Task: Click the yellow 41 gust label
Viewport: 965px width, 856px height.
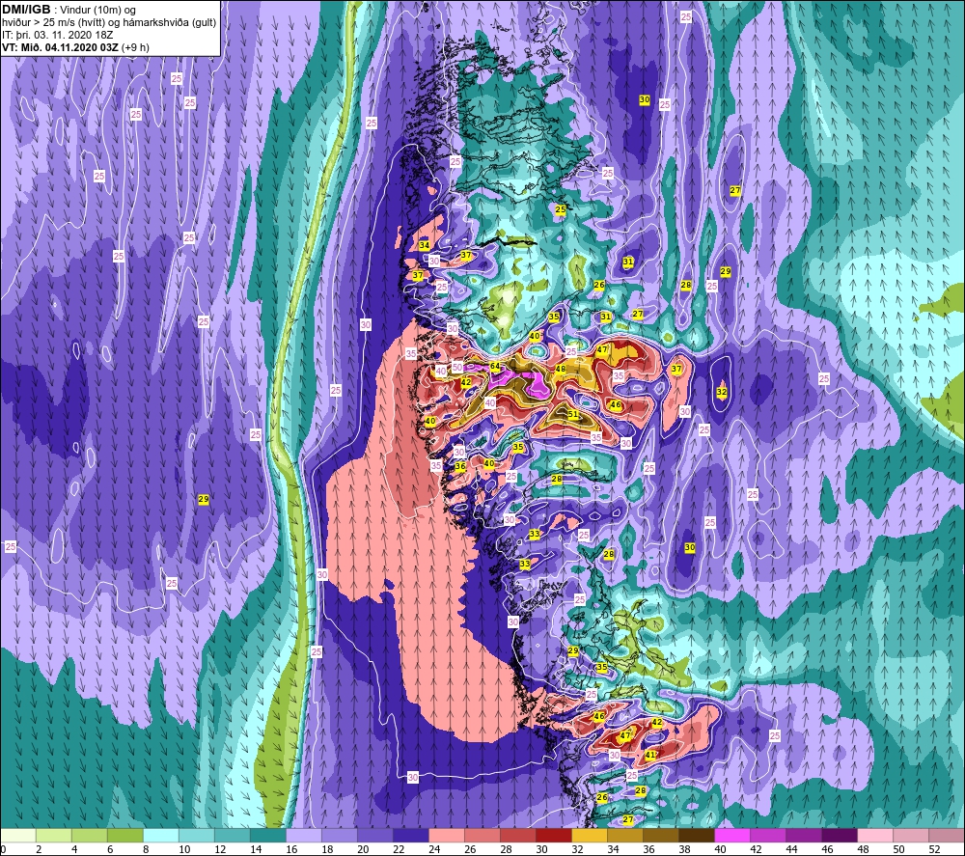Action: coord(649,755)
